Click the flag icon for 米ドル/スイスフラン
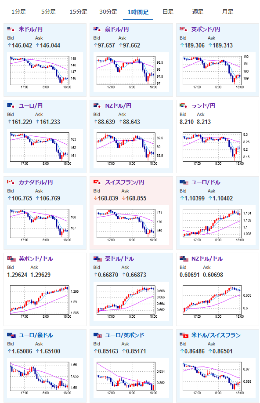The height and width of the screenshot is (403, 260). tap(184, 335)
